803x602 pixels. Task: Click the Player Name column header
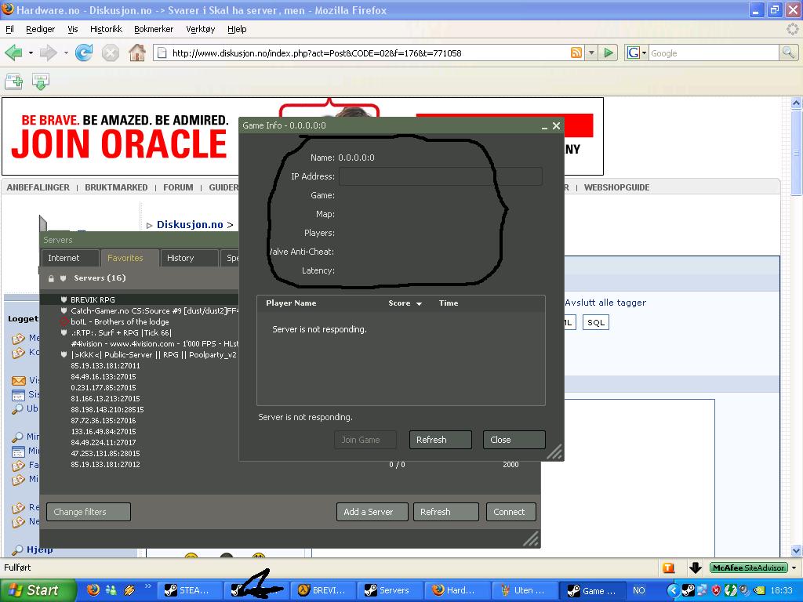pyautogui.click(x=291, y=303)
